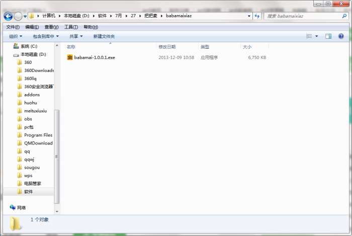Image resolution: width=352 pixels, height=236 pixels.
Task: Select 系统 (C:) drive in sidebar
Action: click(25, 46)
